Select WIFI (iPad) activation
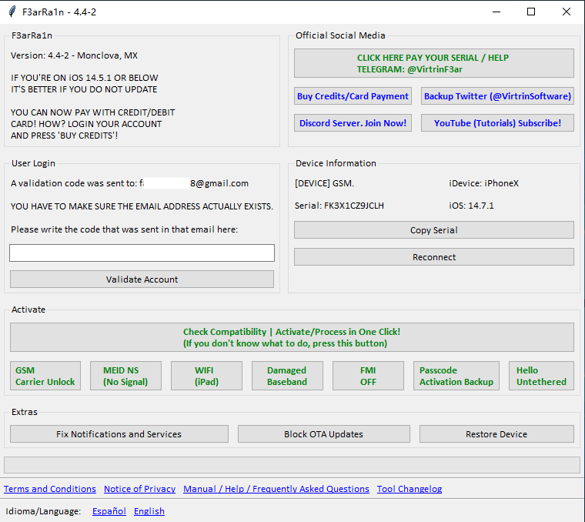 click(x=206, y=376)
